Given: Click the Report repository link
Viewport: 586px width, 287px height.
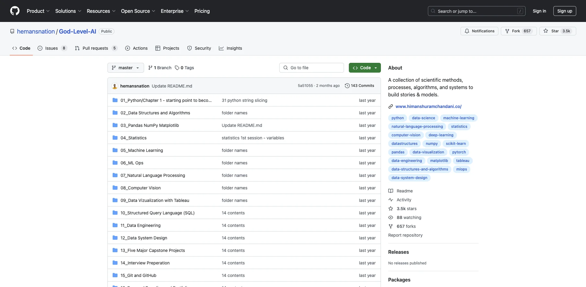Looking at the screenshot, I should pos(405,235).
